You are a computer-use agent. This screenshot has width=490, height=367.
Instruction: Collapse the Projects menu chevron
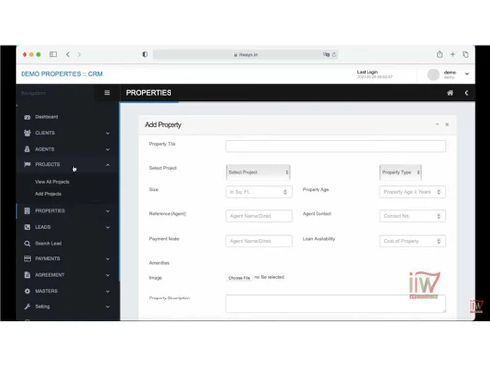tap(108, 165)
